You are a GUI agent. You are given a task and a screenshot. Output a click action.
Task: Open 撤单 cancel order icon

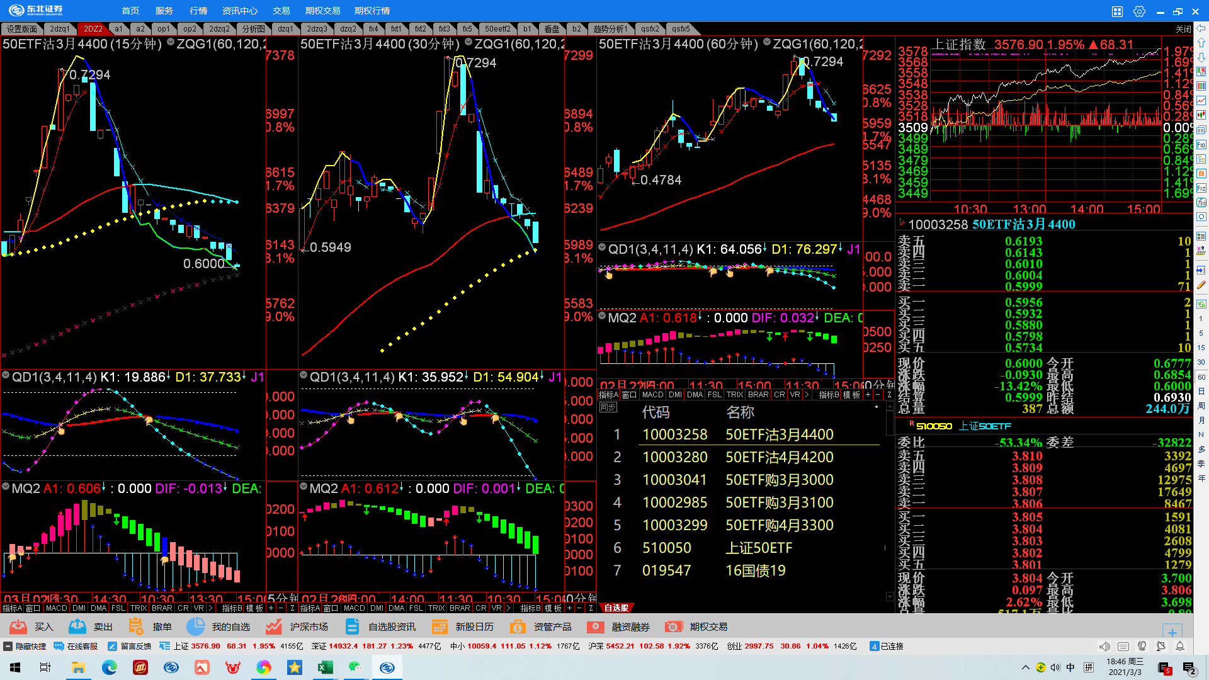tap(135, 626)
